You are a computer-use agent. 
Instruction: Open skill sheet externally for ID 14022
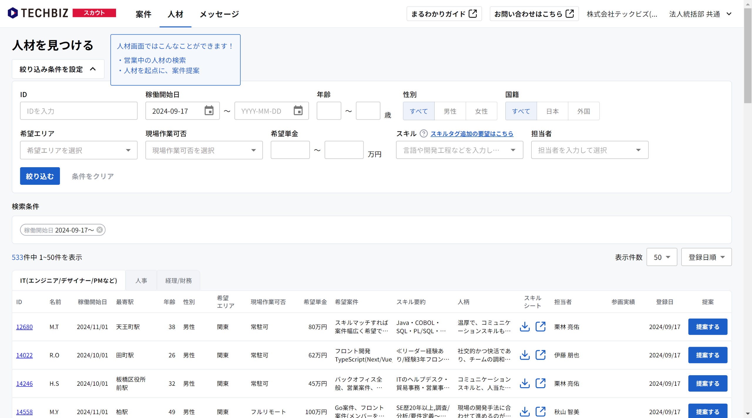[x=540, y=355]
